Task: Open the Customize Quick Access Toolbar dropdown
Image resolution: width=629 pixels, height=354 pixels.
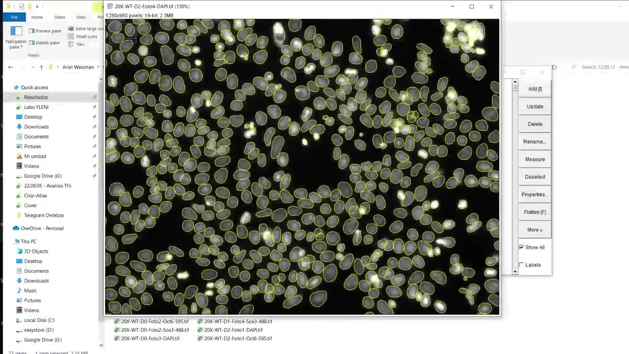Action: click(x=37, y=7)
